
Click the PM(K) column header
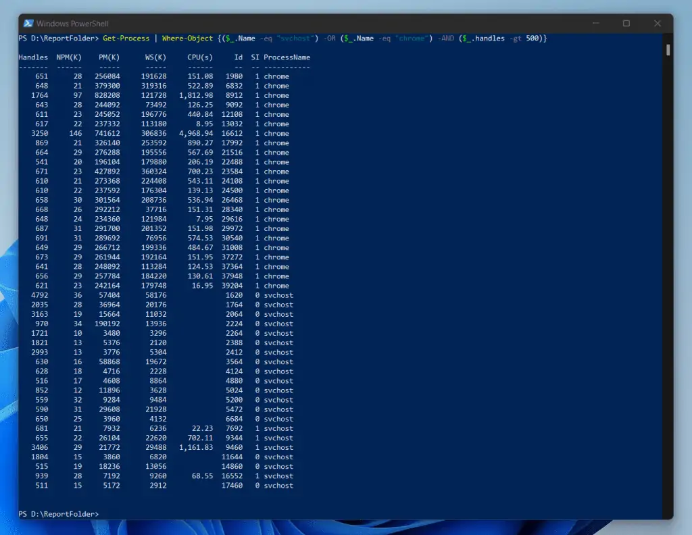pyautogui.click(x=109, y=57)
